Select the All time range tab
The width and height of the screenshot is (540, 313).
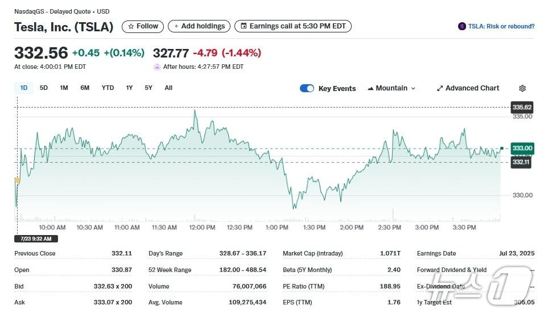tap(168, 88)
